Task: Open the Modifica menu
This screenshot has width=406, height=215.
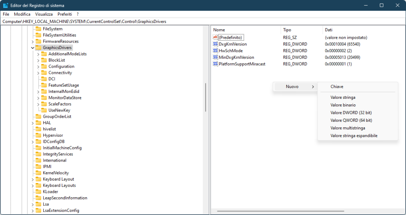Action: (22, 14)
